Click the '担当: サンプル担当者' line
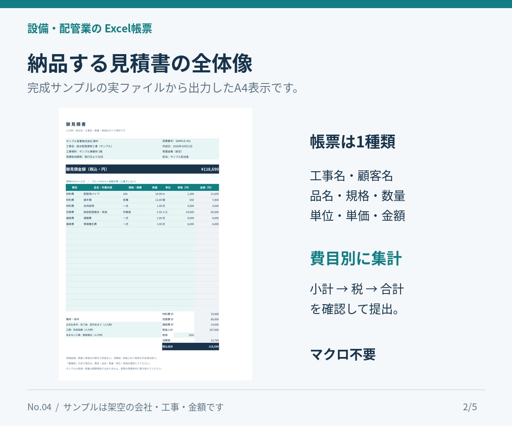Image resolution: width=512 pixels, height=426 pixels. click(x=175, y=157)
